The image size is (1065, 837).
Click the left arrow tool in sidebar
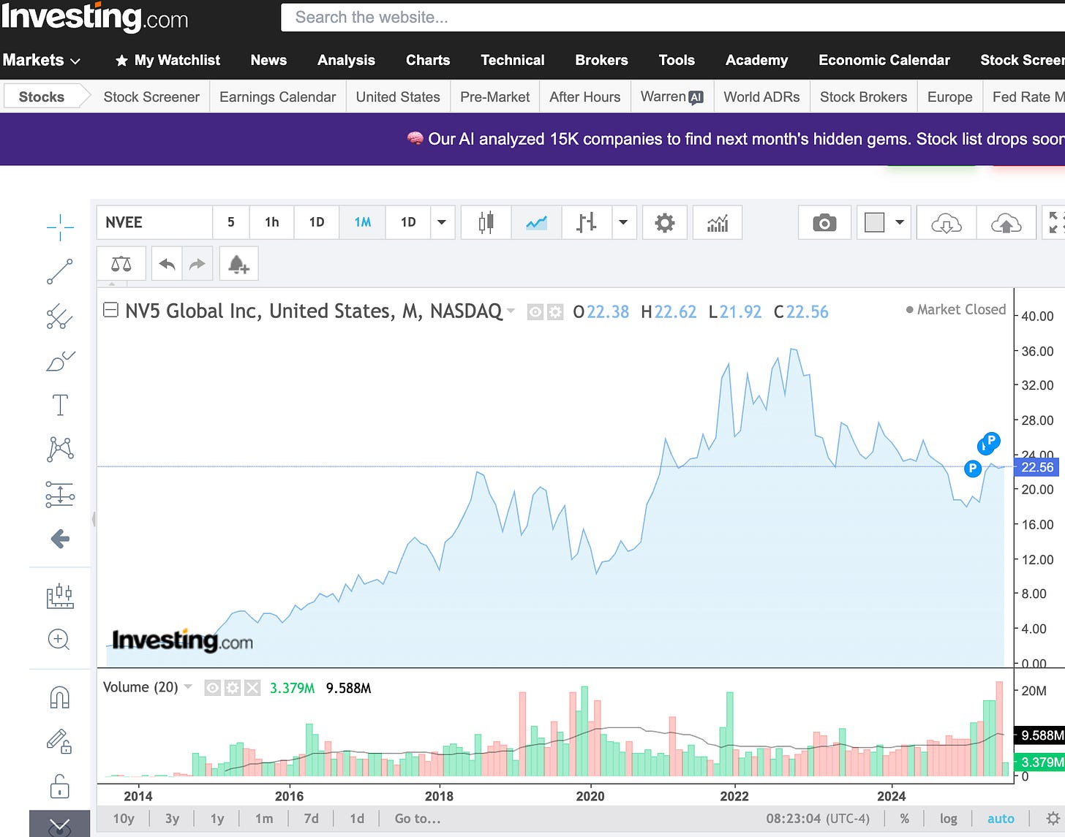[60, 539]
